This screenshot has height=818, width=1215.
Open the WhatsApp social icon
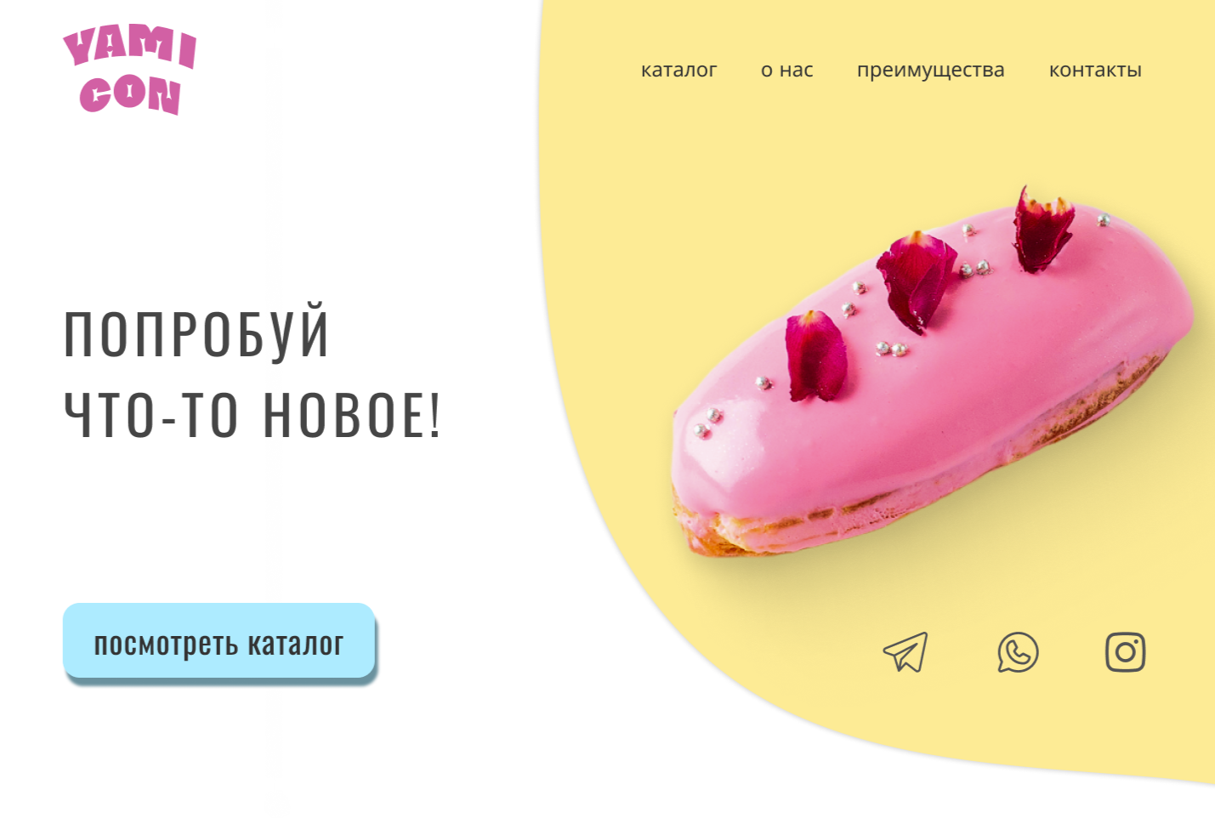1018,652
